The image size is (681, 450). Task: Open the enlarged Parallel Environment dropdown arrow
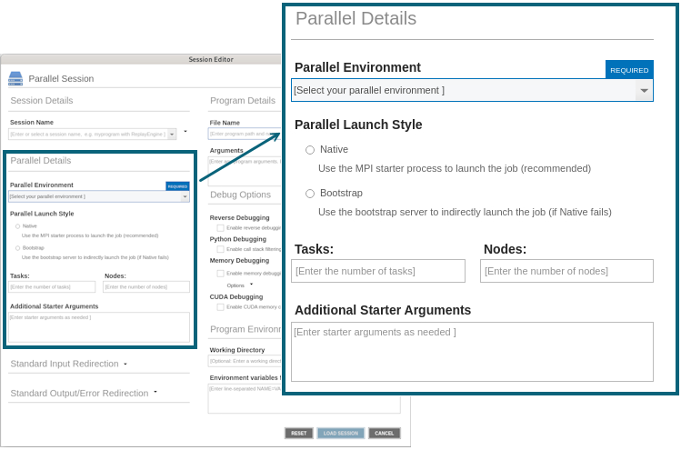coord(644,91)
